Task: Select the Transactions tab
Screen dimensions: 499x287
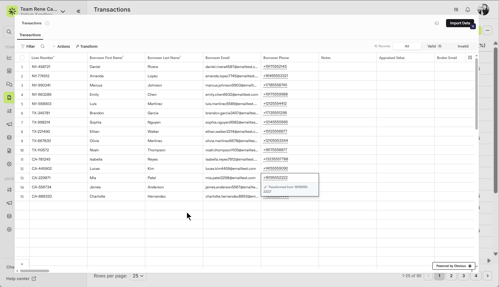Action: point(30,35)
